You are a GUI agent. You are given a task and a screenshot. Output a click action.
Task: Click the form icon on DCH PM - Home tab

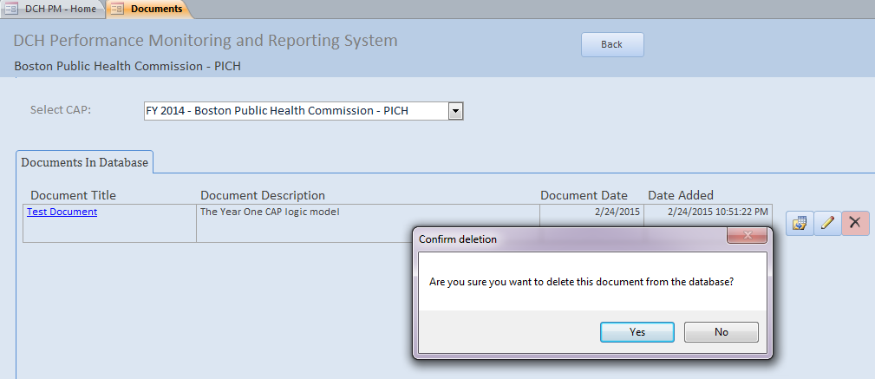click(x=12, y=9)
